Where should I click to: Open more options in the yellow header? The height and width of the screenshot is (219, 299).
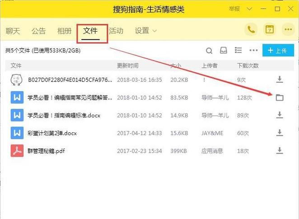coord(288,29)
